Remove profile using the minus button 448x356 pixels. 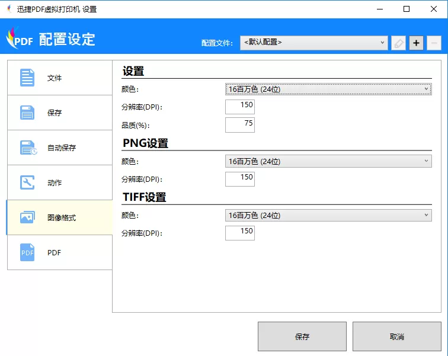(434, 43)
